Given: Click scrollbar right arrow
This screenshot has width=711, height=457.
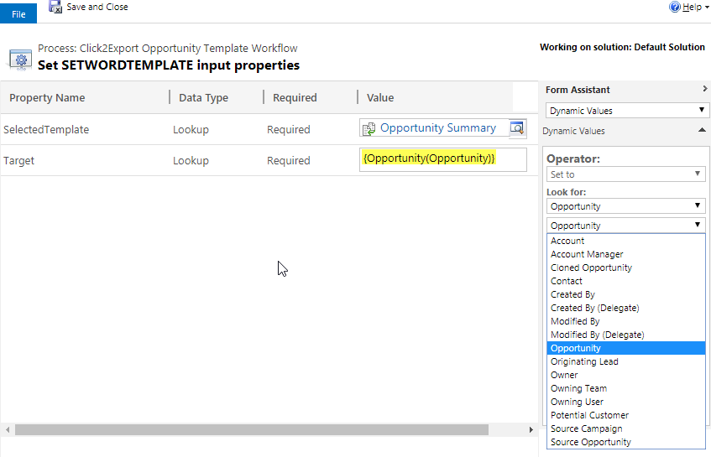Looking at the screenshot, I should (531, 429).
